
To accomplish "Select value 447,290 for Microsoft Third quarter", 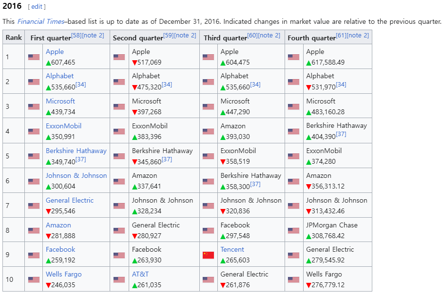I will pos(238,112).
